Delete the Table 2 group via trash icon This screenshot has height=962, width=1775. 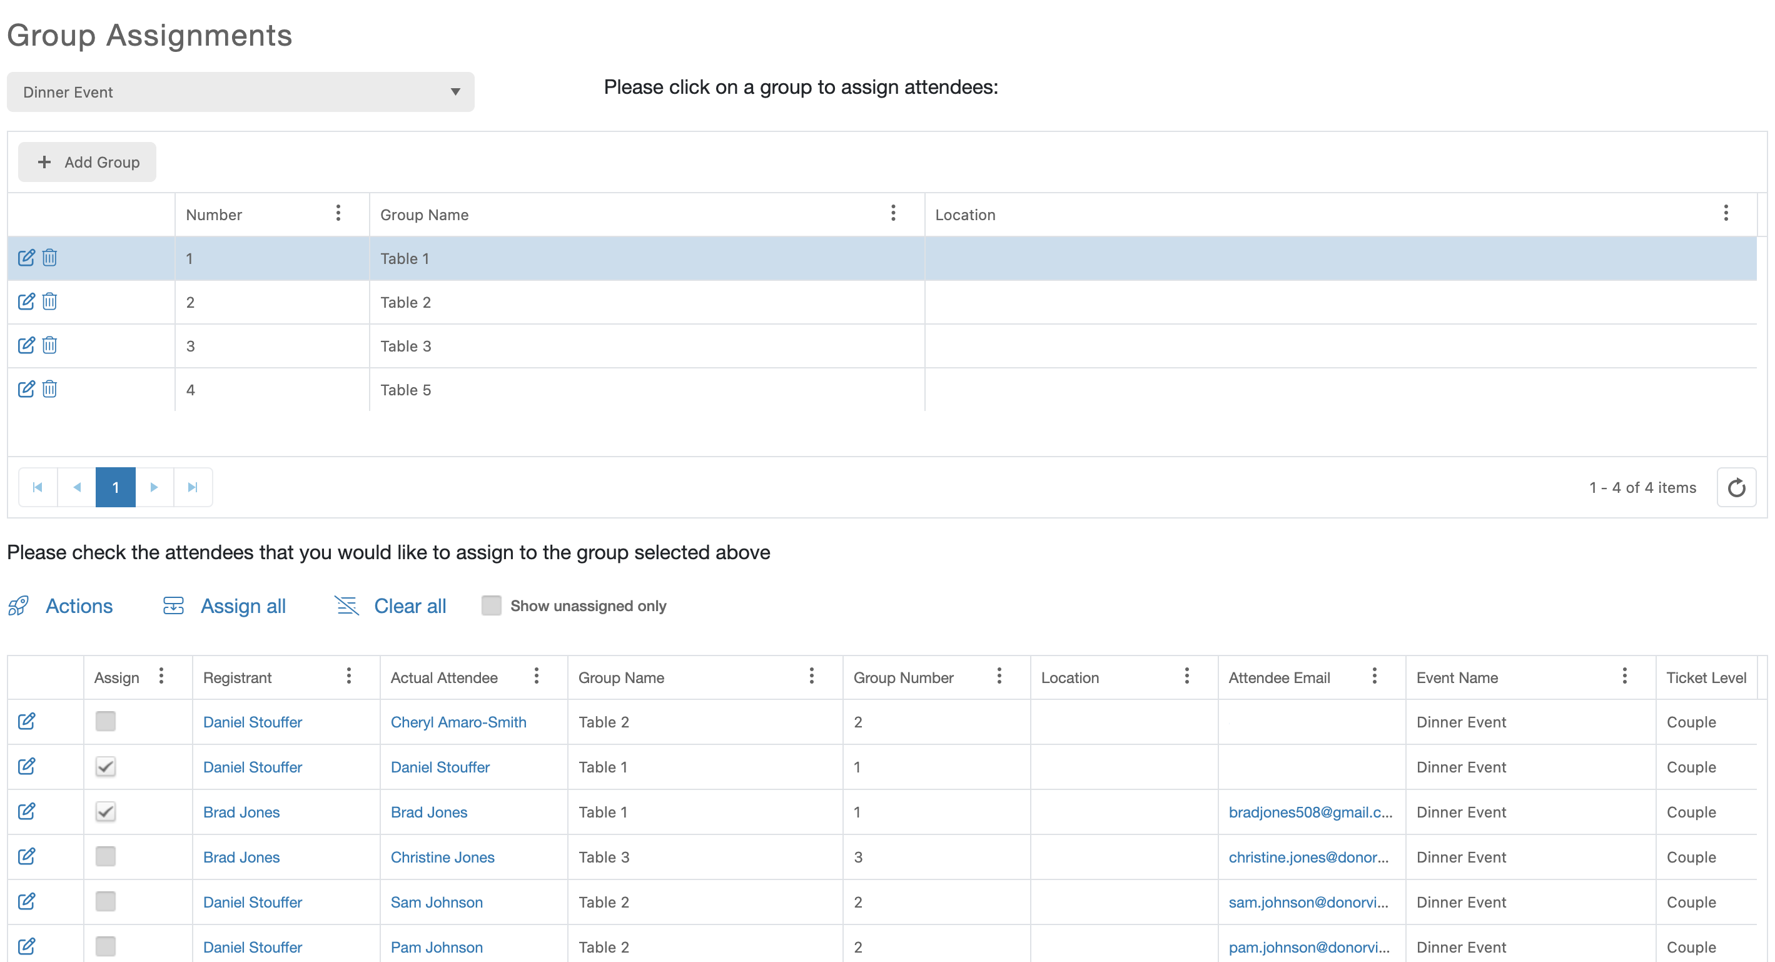point(49,302)
